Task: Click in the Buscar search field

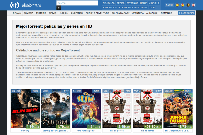Action: coord(77,3)
